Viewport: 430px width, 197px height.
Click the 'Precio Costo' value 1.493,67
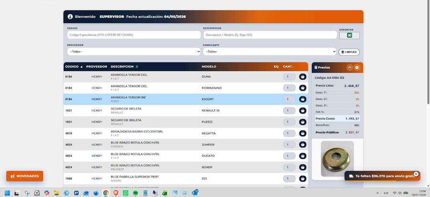pos(352,119)
